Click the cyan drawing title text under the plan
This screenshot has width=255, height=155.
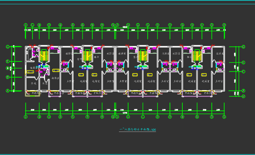pos(138,129)
